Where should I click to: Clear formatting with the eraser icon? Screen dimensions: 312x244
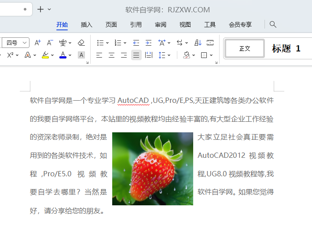coord(81,43)
